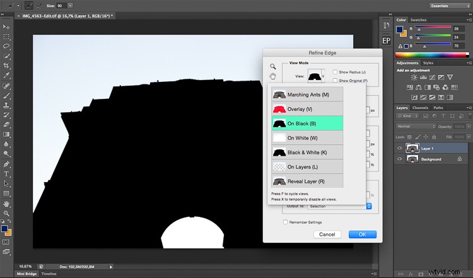Add a Gradient Map adjustment

(450, 97)
